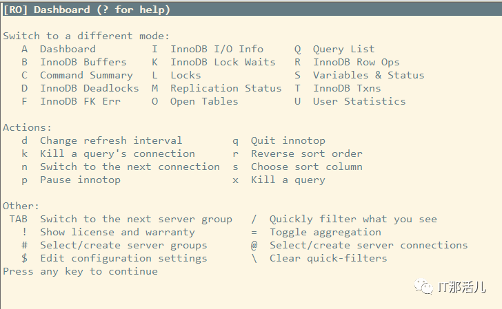Choose the Pause innotop action
502x309 pixels.
tap(80, 180)
